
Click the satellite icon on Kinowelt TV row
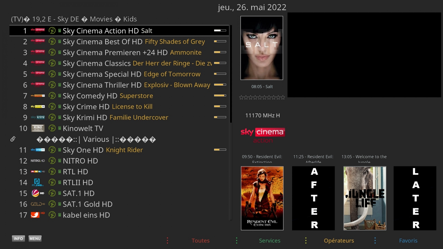[52, 128]
